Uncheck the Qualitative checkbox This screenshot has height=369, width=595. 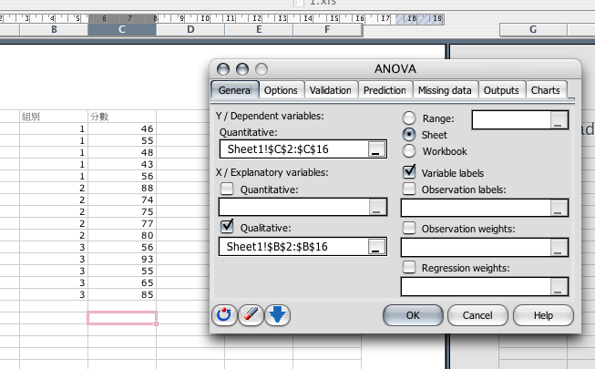pyautogui.click(x=227, y=226)
